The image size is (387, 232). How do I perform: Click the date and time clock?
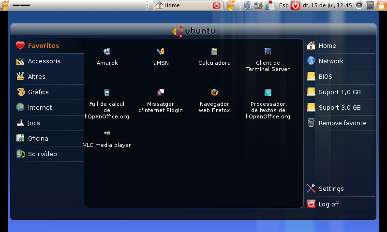click(x=327, y=5)
